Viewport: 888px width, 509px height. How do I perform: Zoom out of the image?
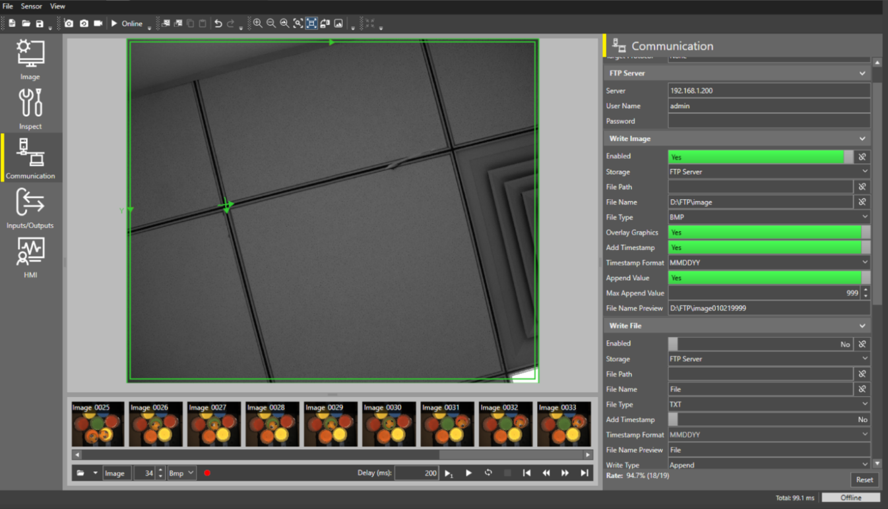coord(271,24)
